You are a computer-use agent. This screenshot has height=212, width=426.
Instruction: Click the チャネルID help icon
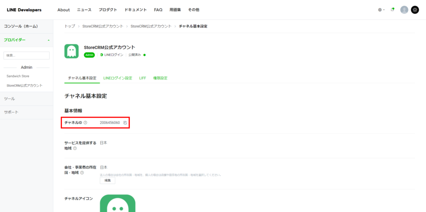(85, 123)
